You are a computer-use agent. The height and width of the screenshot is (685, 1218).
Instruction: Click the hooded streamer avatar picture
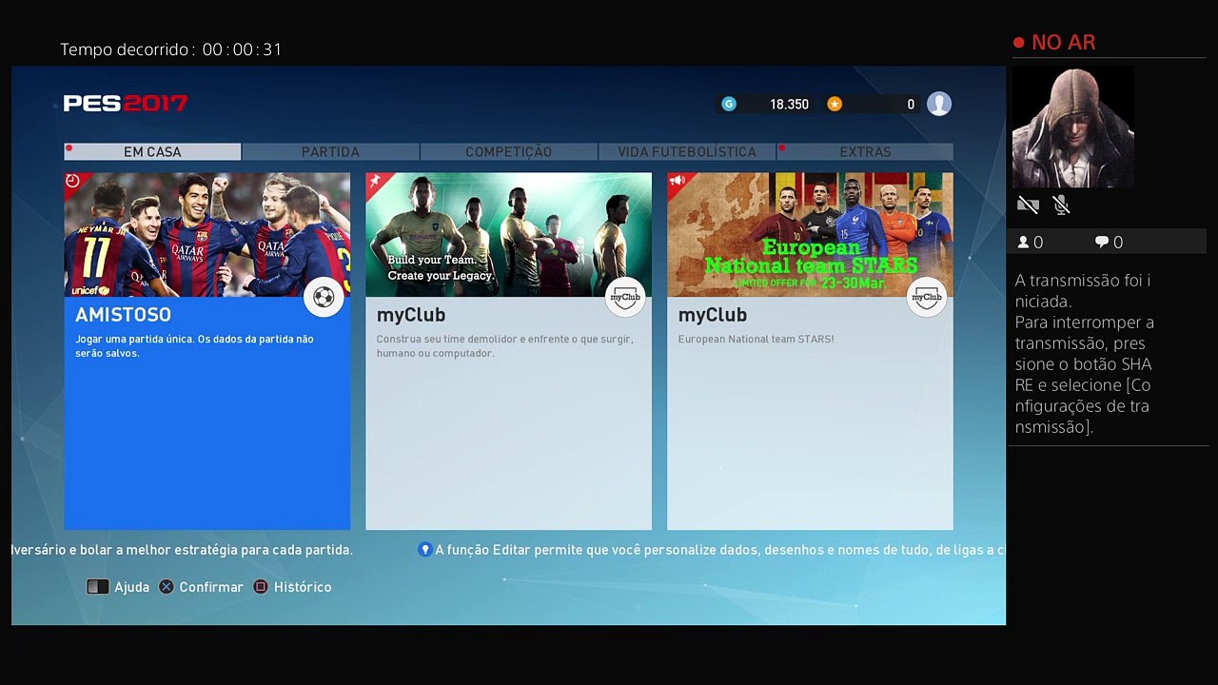(1072, 127)
